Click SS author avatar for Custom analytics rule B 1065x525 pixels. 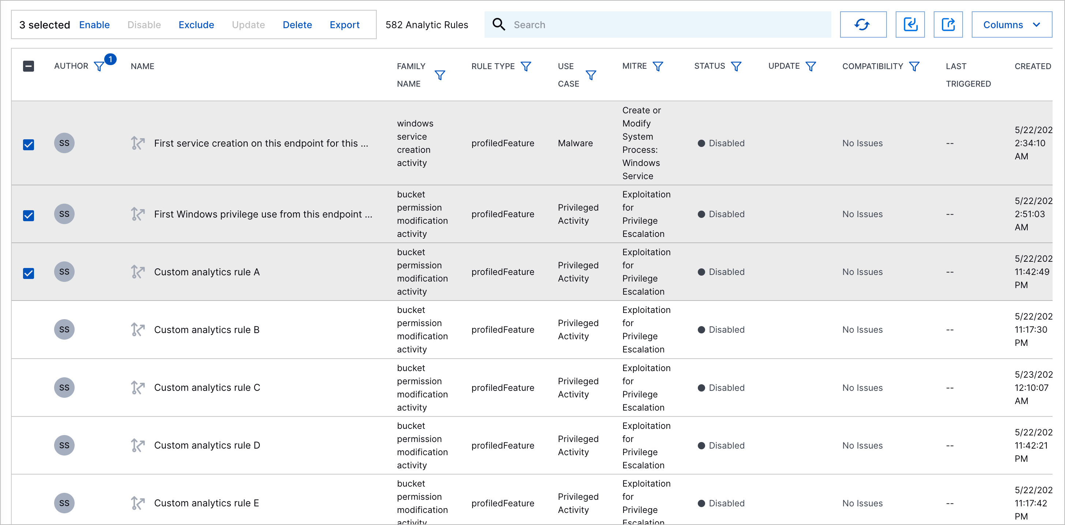(64, 330)
